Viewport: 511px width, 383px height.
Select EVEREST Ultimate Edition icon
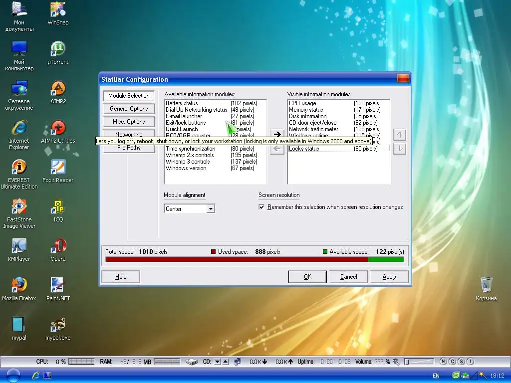(x=19, y=174)
